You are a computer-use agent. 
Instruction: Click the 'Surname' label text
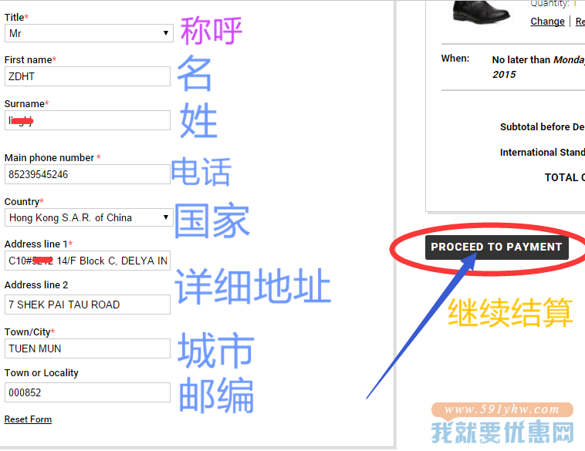26,103
